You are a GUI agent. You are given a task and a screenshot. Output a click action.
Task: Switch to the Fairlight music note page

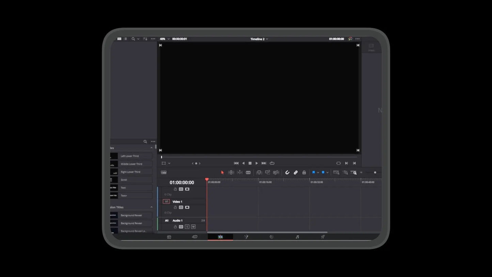point(297,237)
